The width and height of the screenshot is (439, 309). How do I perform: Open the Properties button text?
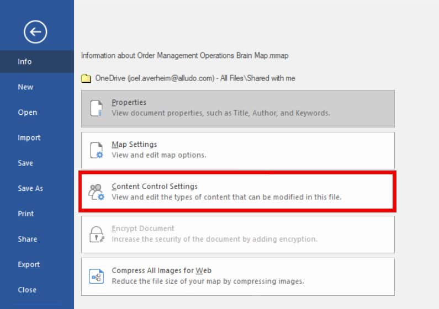click(x=129, y=103)
